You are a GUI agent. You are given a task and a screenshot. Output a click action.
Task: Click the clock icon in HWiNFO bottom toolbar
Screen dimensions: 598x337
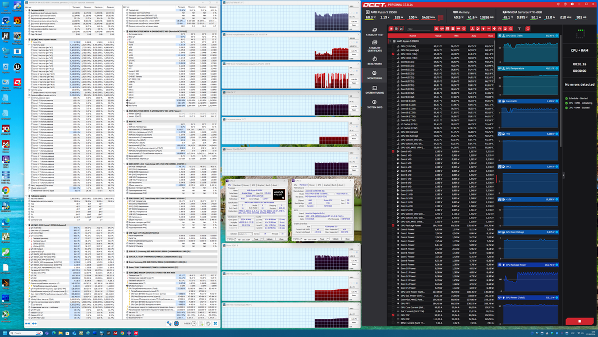tap(194, 324)
